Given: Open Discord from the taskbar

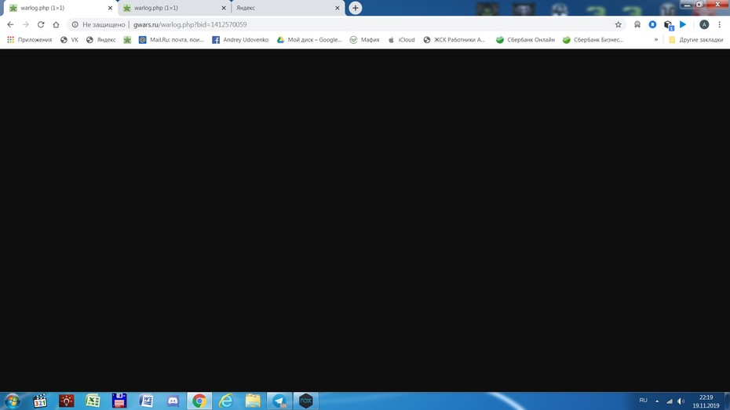Looking at the screenshot, I should (x=173, y=401).
